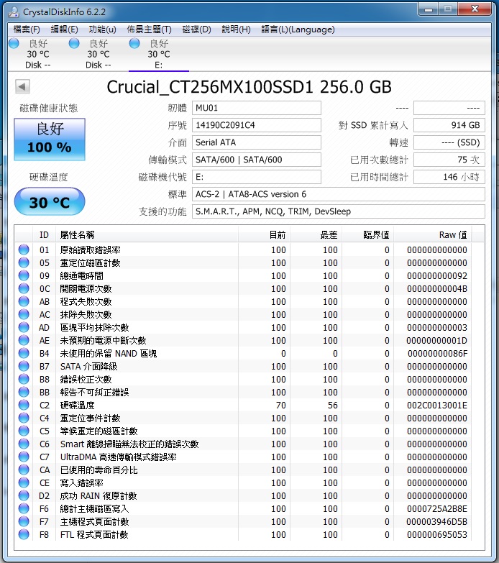
Task: Click the blue status orb for attribute 09
Action: pos(24,275)
